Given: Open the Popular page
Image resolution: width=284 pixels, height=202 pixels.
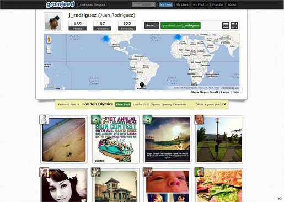Looking at the screenshot, I should pyautogui.click(x=218, y=4).
